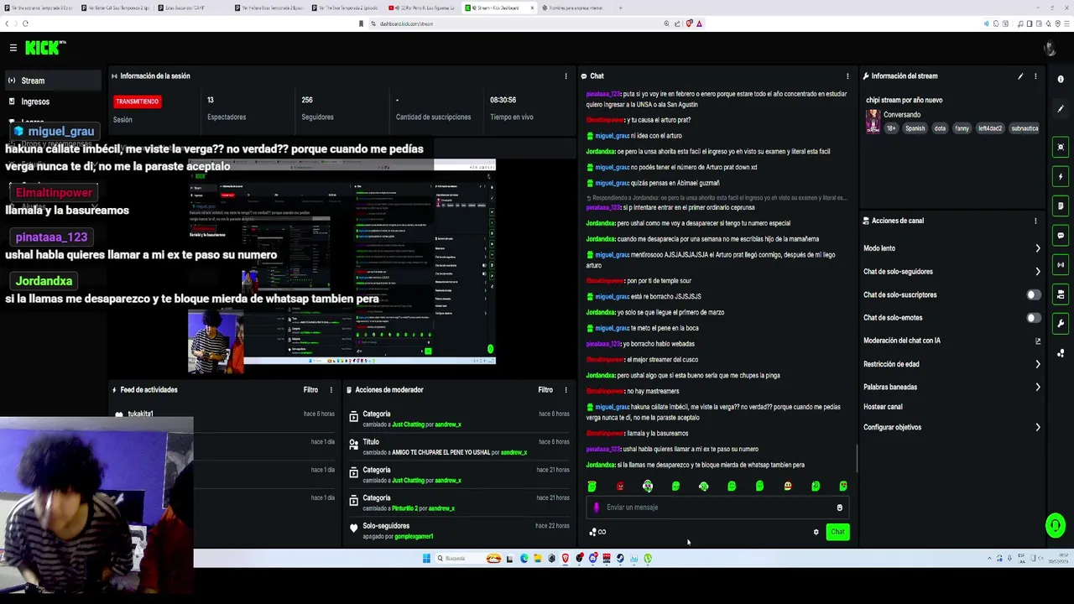Image resolution: width=1074 pixels, height=604 pixels.
Task: Click the chat identity icon in message box
Action: (x=597, y=508)
